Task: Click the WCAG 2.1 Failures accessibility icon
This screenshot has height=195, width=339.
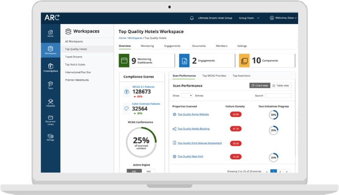Action: [127, 92]
